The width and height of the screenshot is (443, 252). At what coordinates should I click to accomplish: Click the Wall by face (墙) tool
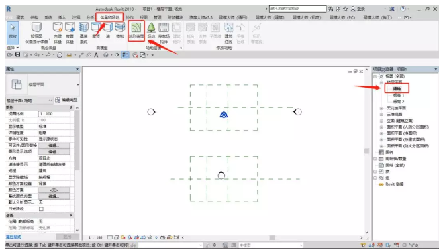point(108,30)
